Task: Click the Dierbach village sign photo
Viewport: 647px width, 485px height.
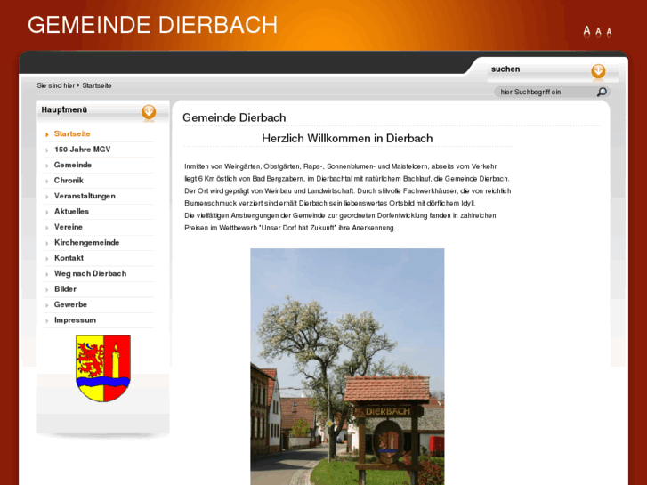Action: pyautogui.click(x=347, y=367)
